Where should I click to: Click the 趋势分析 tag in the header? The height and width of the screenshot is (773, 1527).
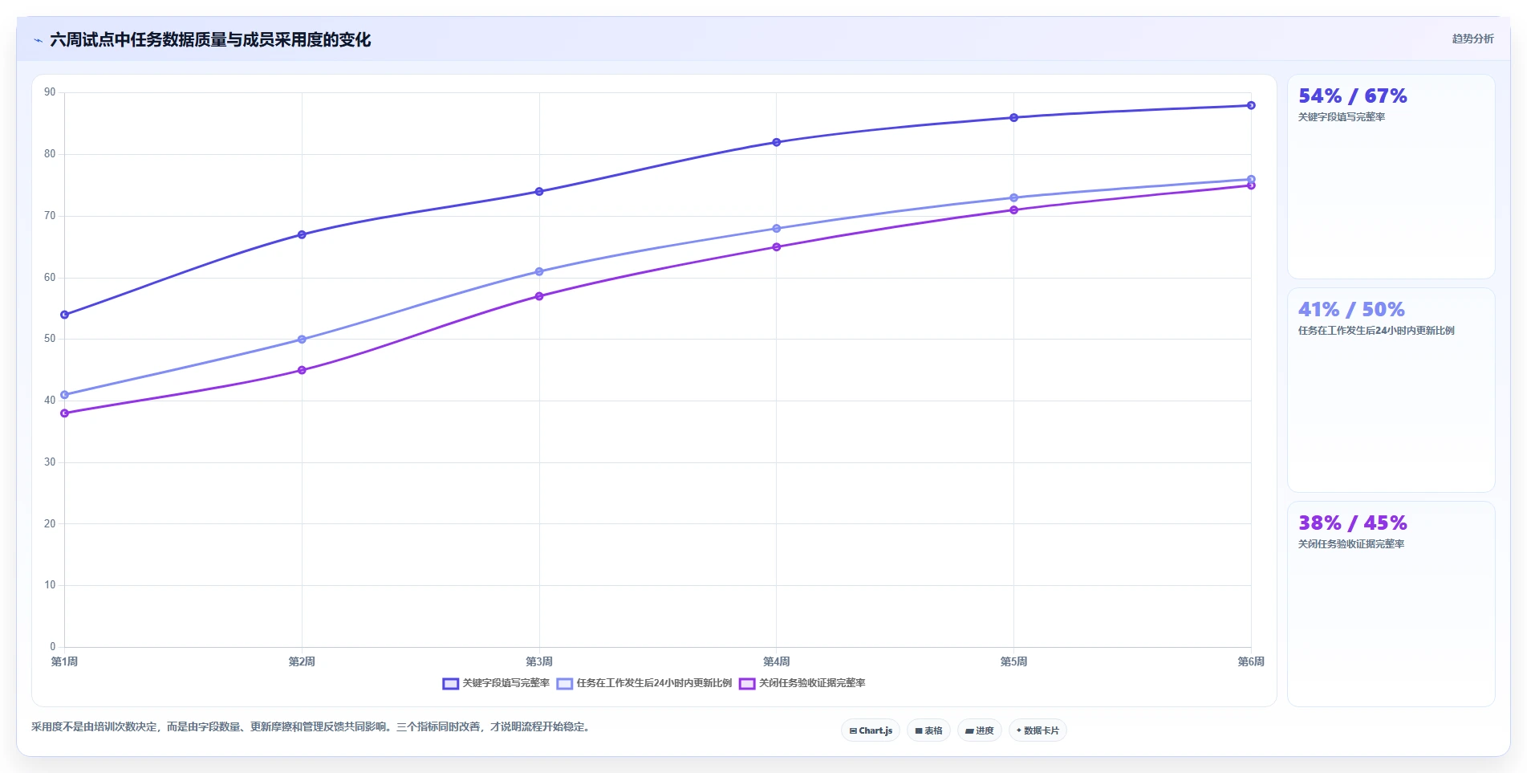pyautogui.click(x=1472, y=39)
